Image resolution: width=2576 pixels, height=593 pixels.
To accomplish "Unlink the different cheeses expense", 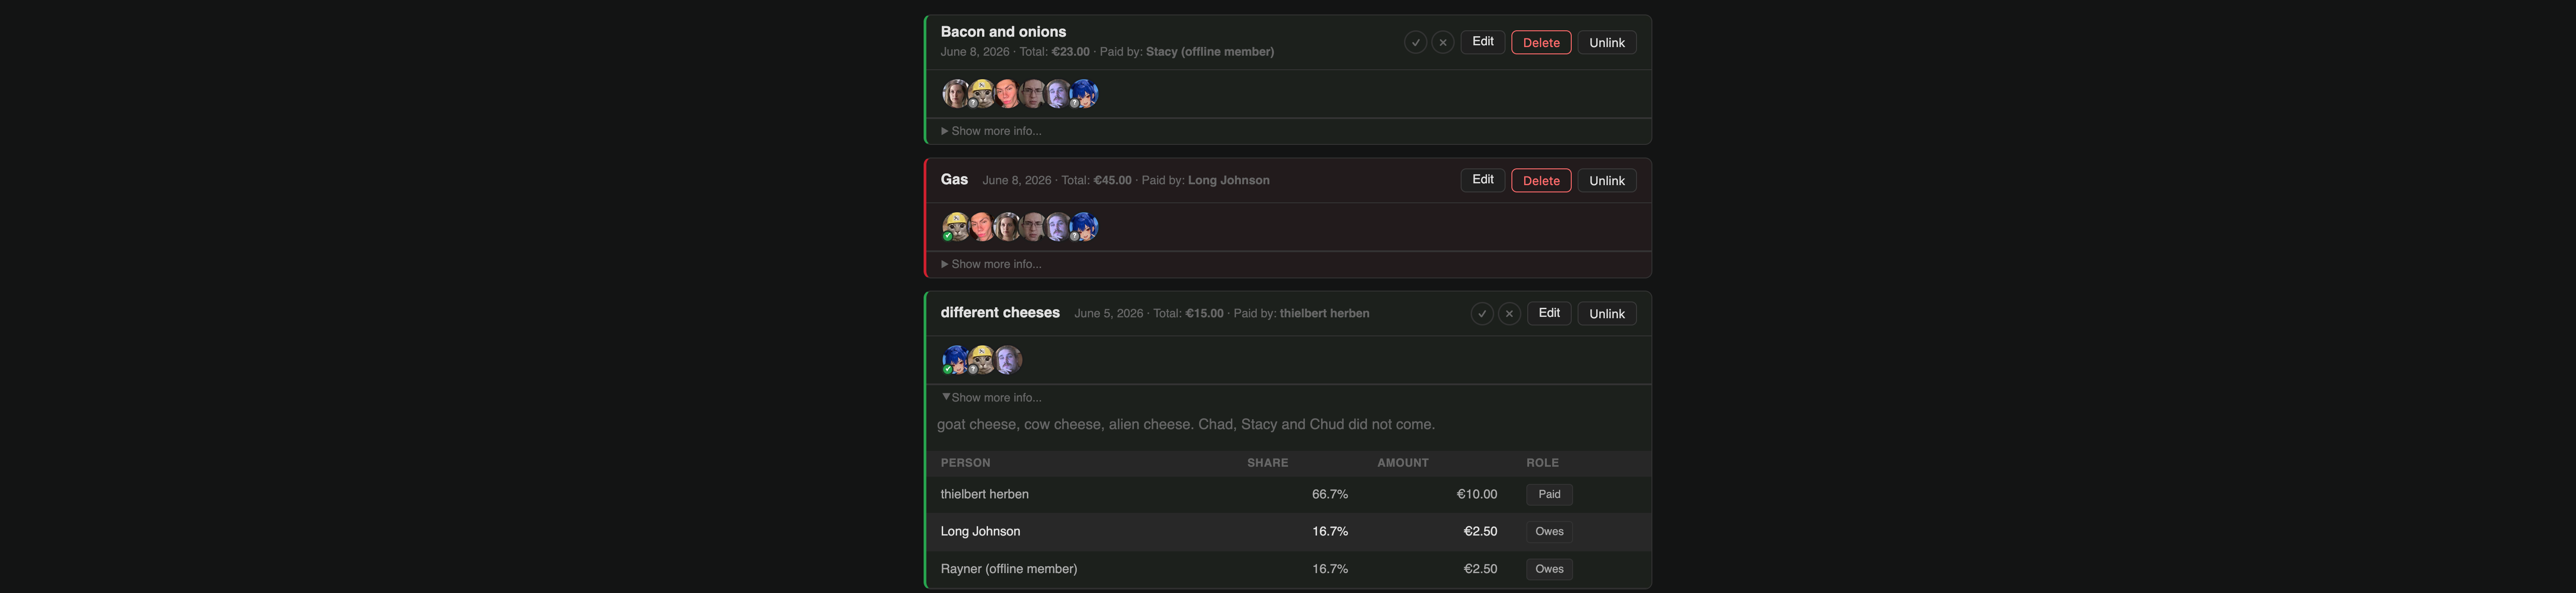I will click(1607, 313).
